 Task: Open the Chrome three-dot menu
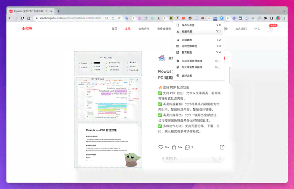(x=285, y=18)
